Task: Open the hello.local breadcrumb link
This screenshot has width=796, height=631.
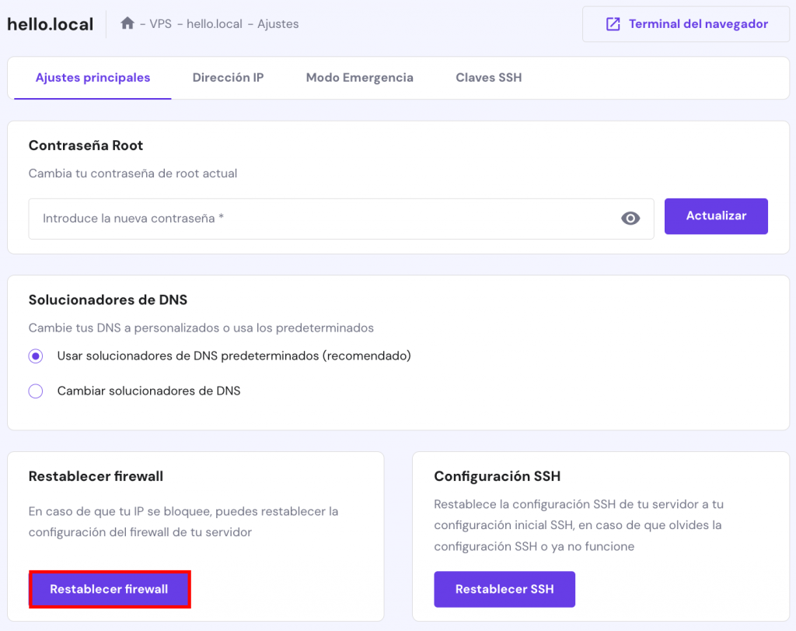Action: [x=211, y=24]
